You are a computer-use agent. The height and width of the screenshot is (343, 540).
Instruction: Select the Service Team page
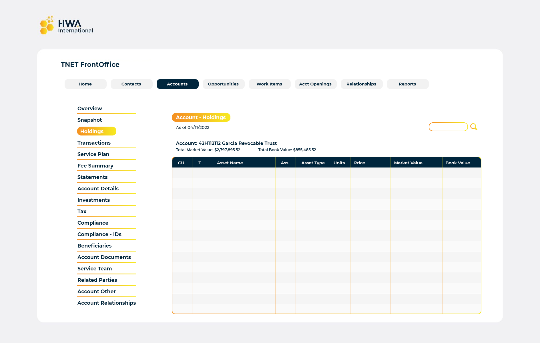click(94, 268)
